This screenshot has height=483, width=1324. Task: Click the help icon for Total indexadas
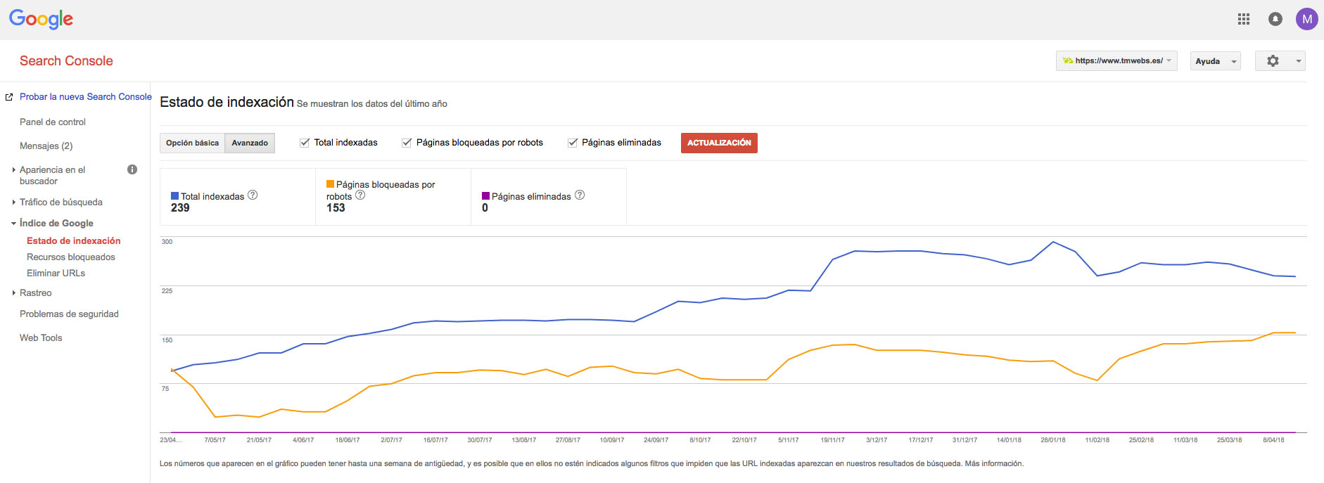coord(253,195)
